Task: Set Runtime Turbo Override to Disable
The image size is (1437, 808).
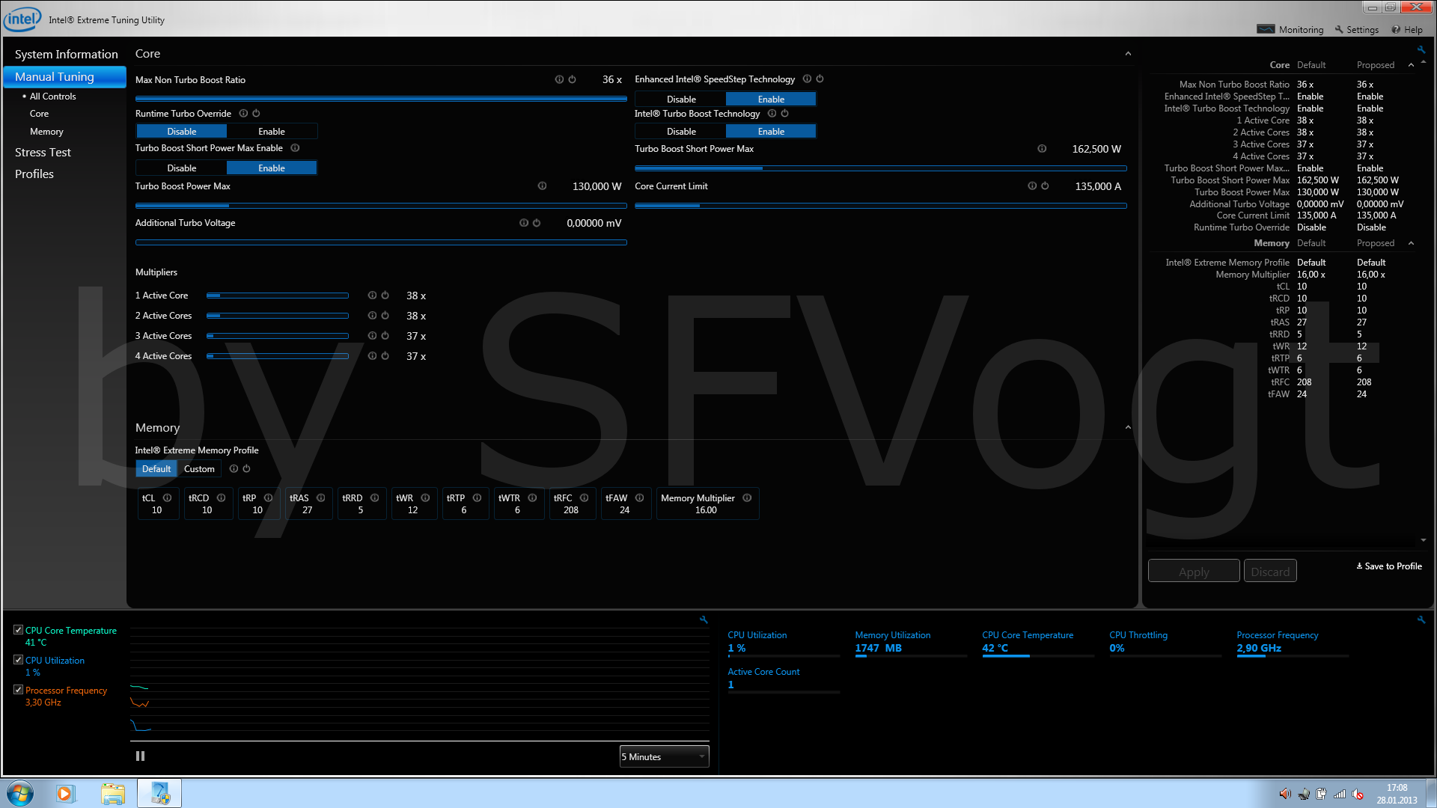Action: pyautogui.click(x=182, y=132)
